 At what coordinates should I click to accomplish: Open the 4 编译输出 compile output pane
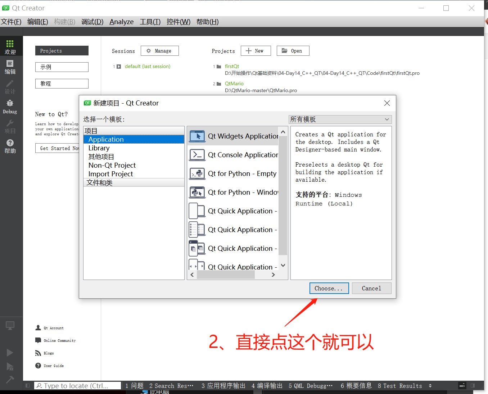pyautogui.click(x=267, y=386)
